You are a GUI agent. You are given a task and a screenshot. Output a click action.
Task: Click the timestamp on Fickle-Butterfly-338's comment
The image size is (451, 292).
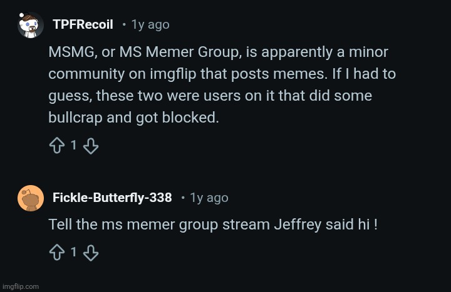pyautogui.click(x=209, y=198)
